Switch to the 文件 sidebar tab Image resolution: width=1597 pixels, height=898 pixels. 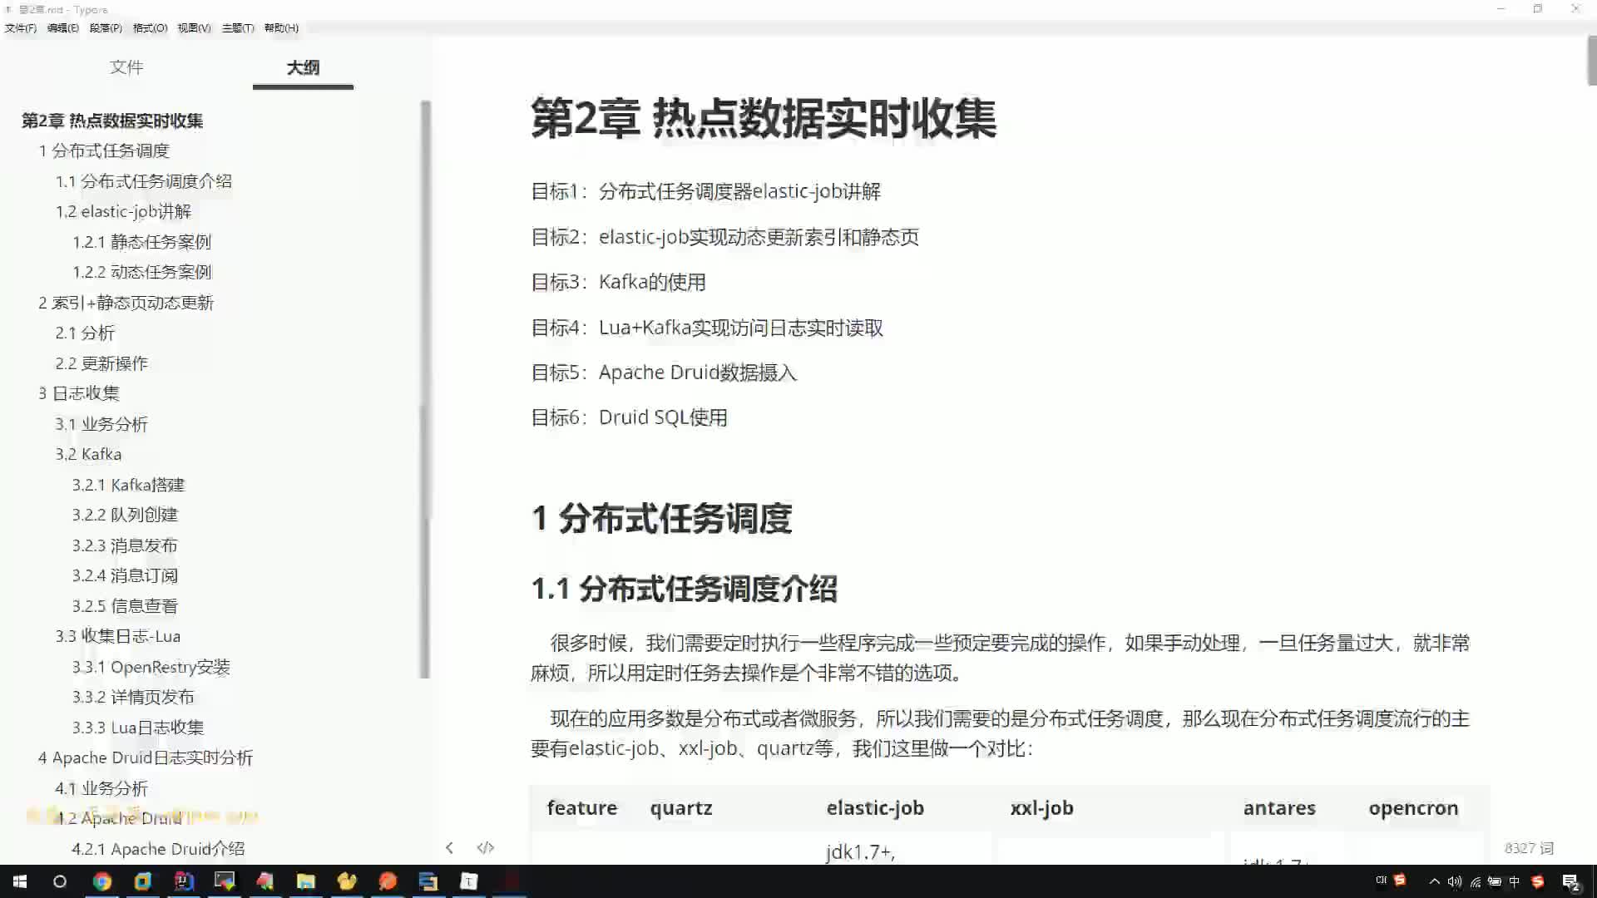coord(126,67)
